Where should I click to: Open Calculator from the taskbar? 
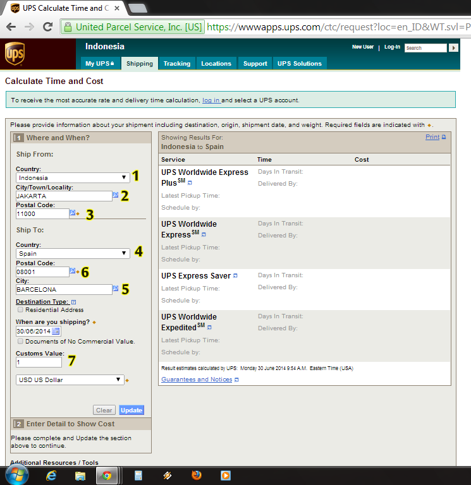click(x=138, y=476)
